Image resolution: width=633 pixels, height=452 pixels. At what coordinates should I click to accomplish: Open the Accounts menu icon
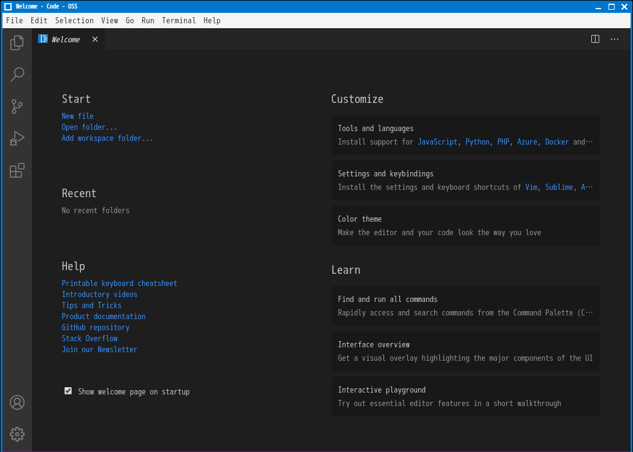17,402
